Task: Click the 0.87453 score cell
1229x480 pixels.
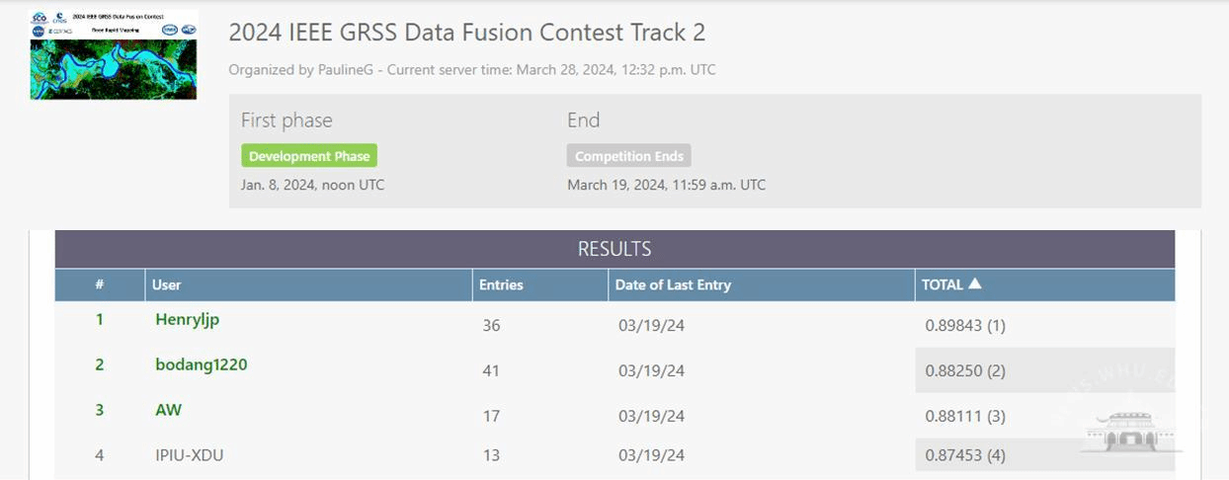Action: tap(965, 455)
